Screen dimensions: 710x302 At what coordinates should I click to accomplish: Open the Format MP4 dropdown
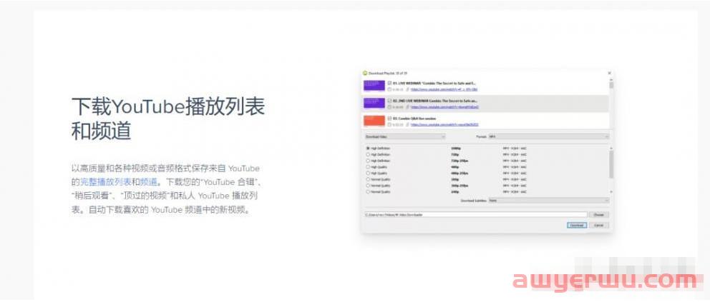click(x=548, y=136)
